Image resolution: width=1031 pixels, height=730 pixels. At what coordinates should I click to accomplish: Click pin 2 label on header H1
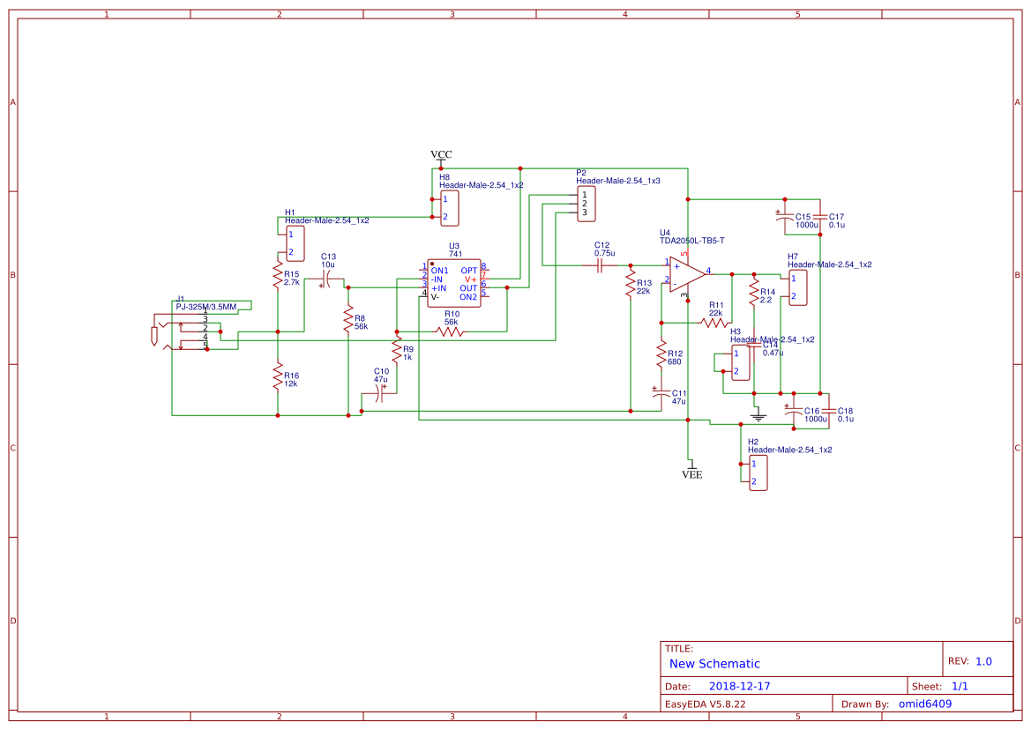(x=290, y=251)
